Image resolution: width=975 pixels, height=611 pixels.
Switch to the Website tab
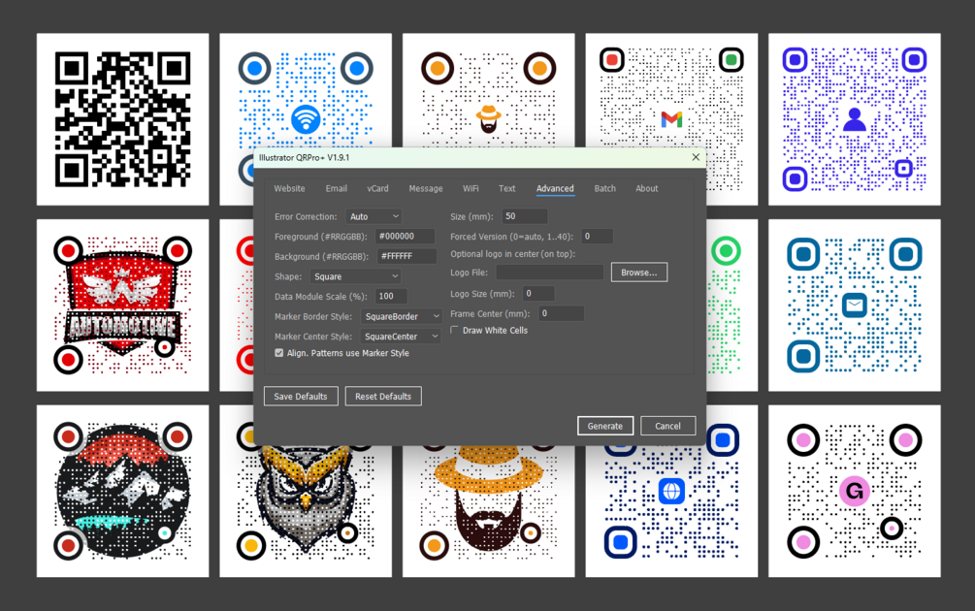pyautogui.click(x=289, y=188)
